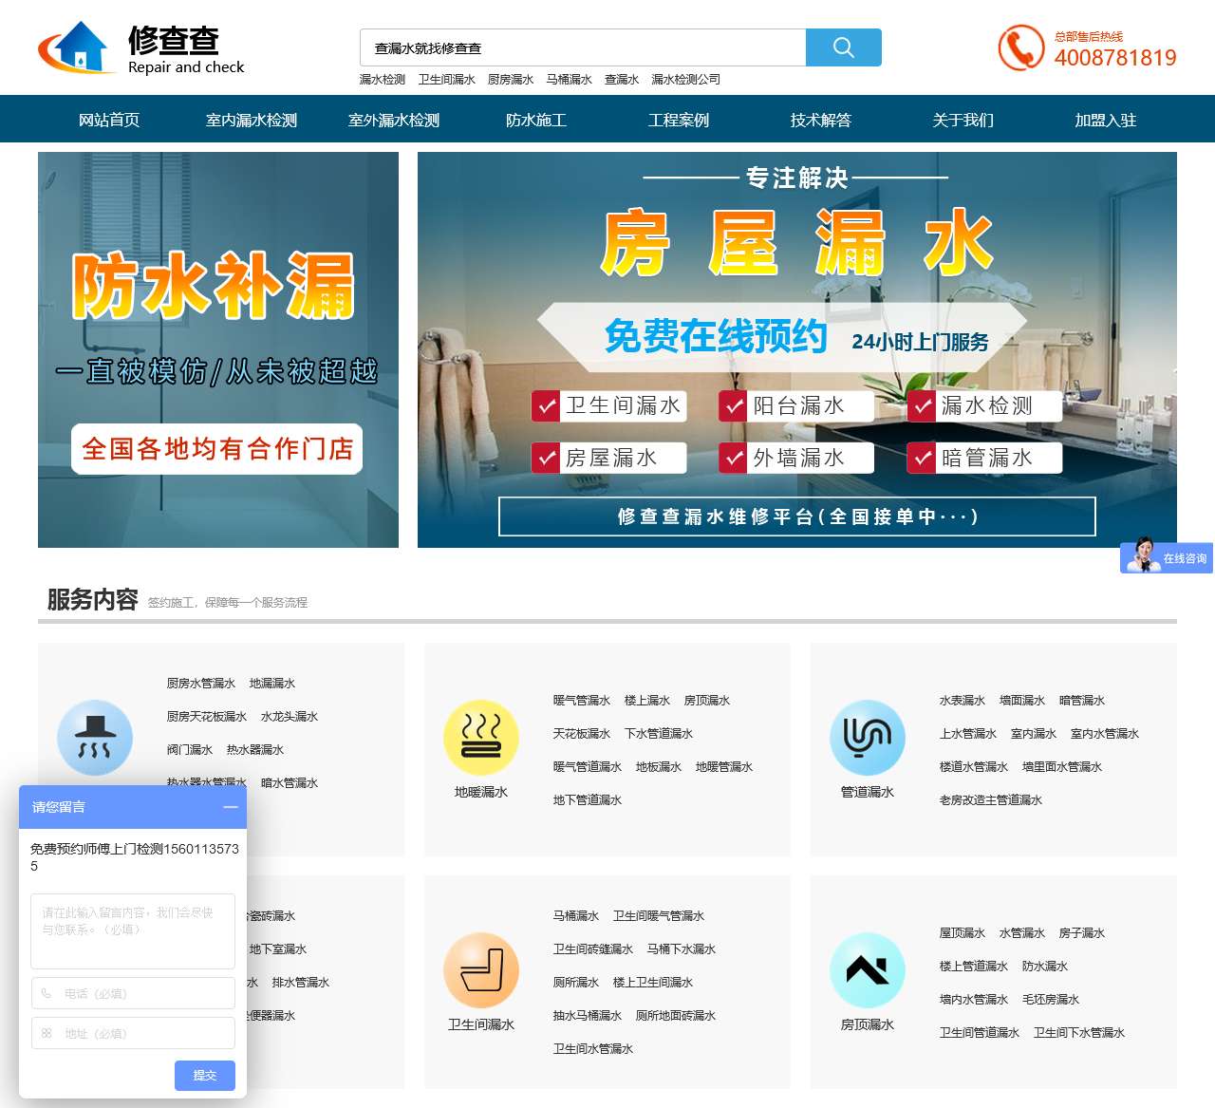Screen dimensions: 1215x1108
Task: Open the 楼上卫生间漏水 link
Action: [x=653, y=983]
